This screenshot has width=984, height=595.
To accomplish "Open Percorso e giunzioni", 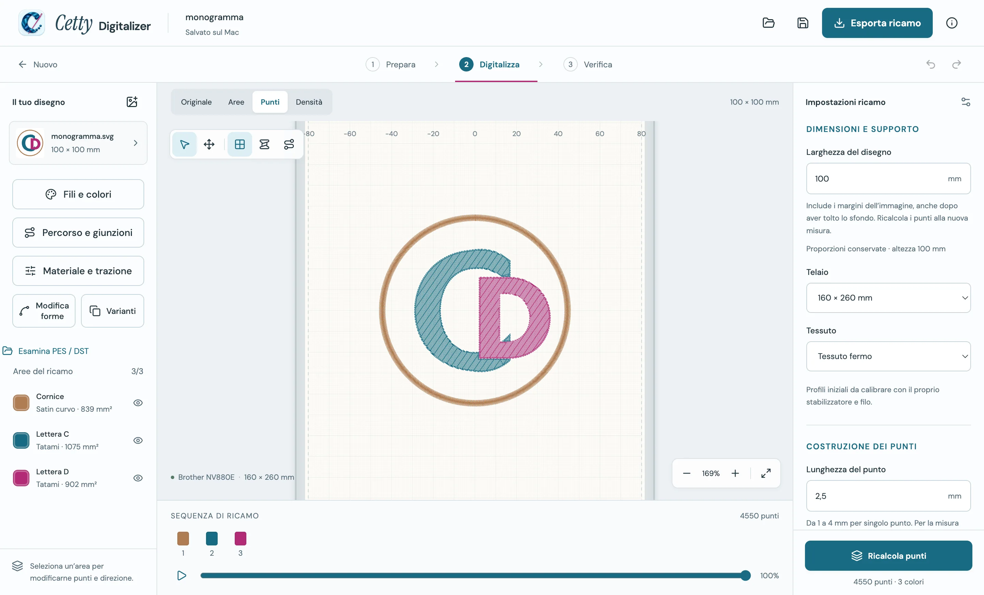I will (78, 233).
